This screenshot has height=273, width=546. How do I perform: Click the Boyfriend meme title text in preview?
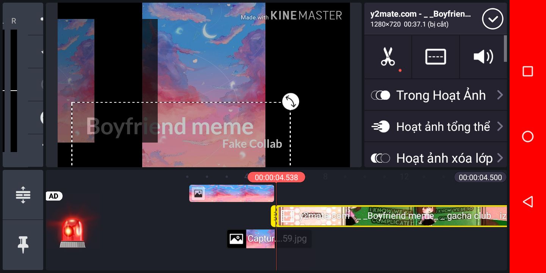click(x=169, y=126)
